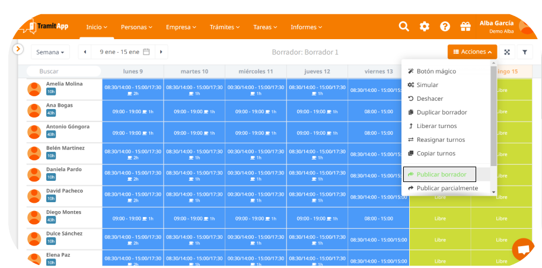The image size is (542, 268).
Task: Expand the Personas navigation menu
Action: point(136,27)
